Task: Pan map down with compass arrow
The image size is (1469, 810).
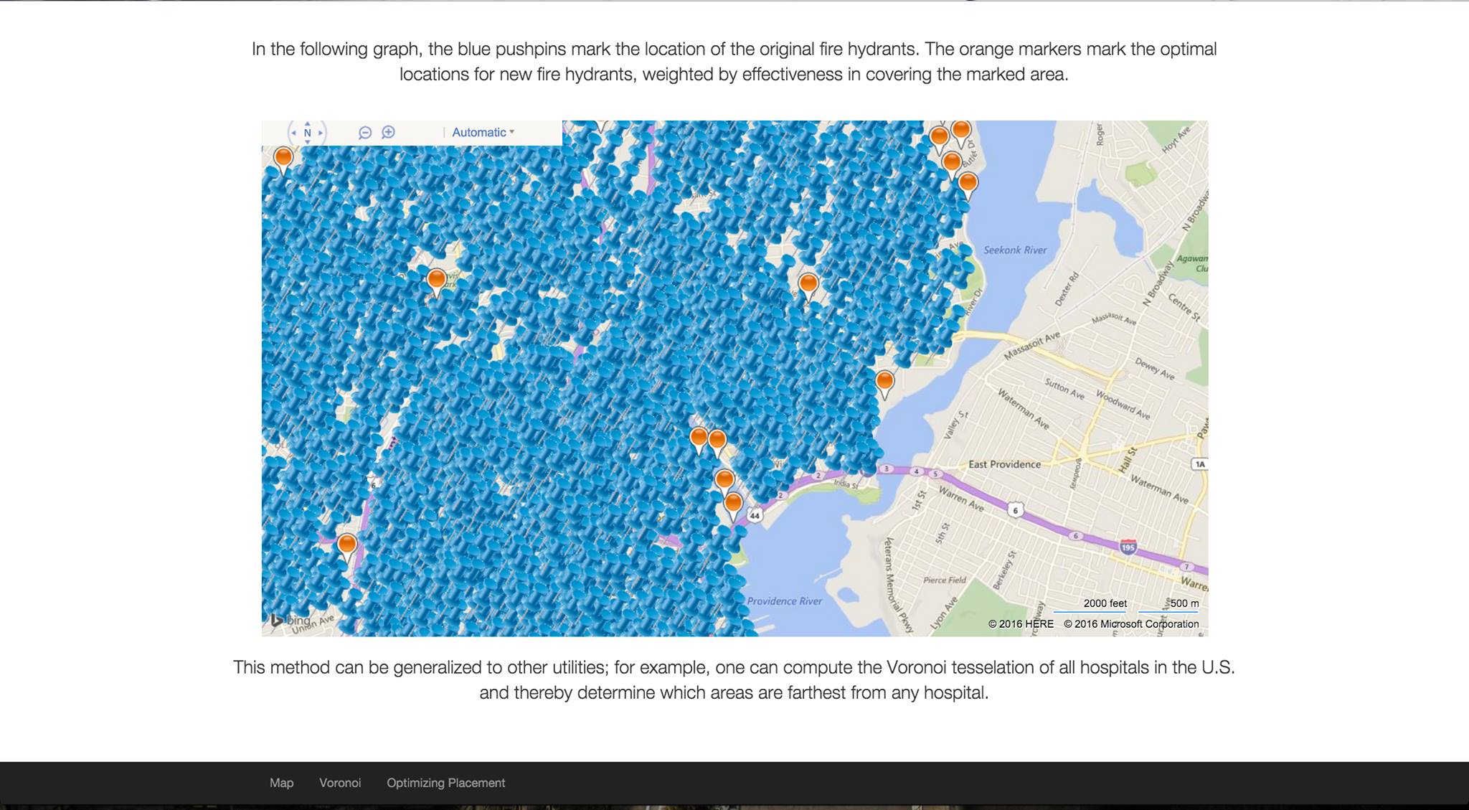Action: [307, 142]
